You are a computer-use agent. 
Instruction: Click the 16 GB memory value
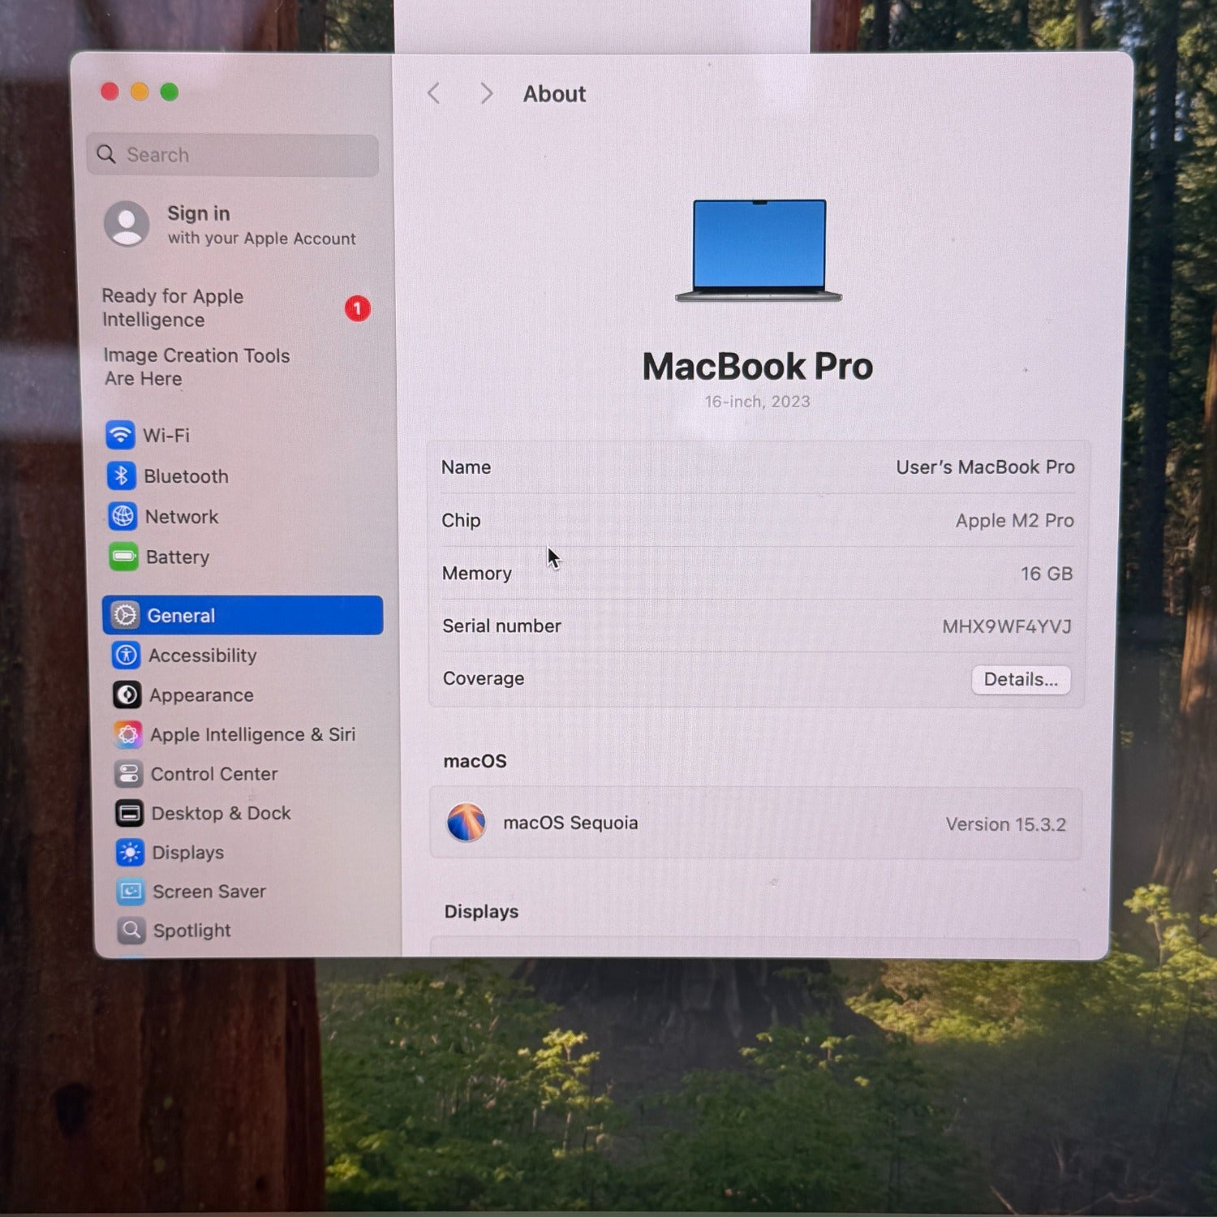[x=1047, y=574]
